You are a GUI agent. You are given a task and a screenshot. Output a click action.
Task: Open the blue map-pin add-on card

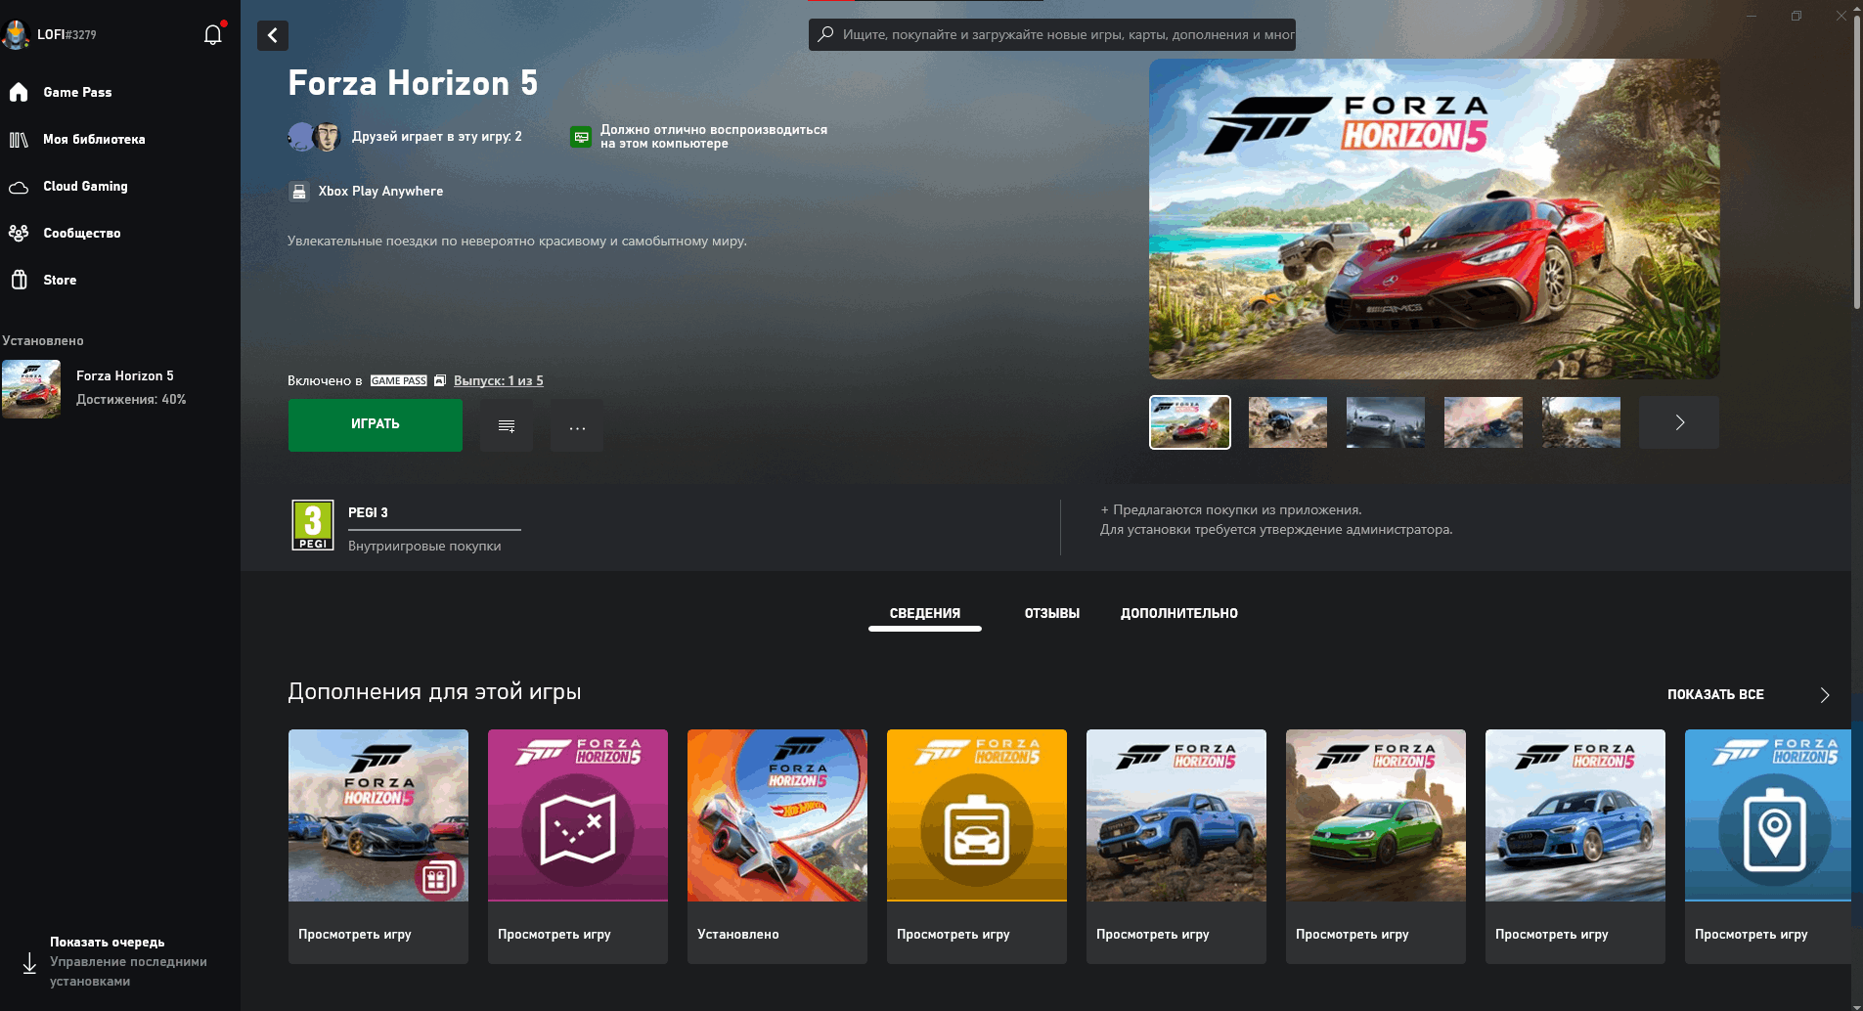[x=1768, y=847]
